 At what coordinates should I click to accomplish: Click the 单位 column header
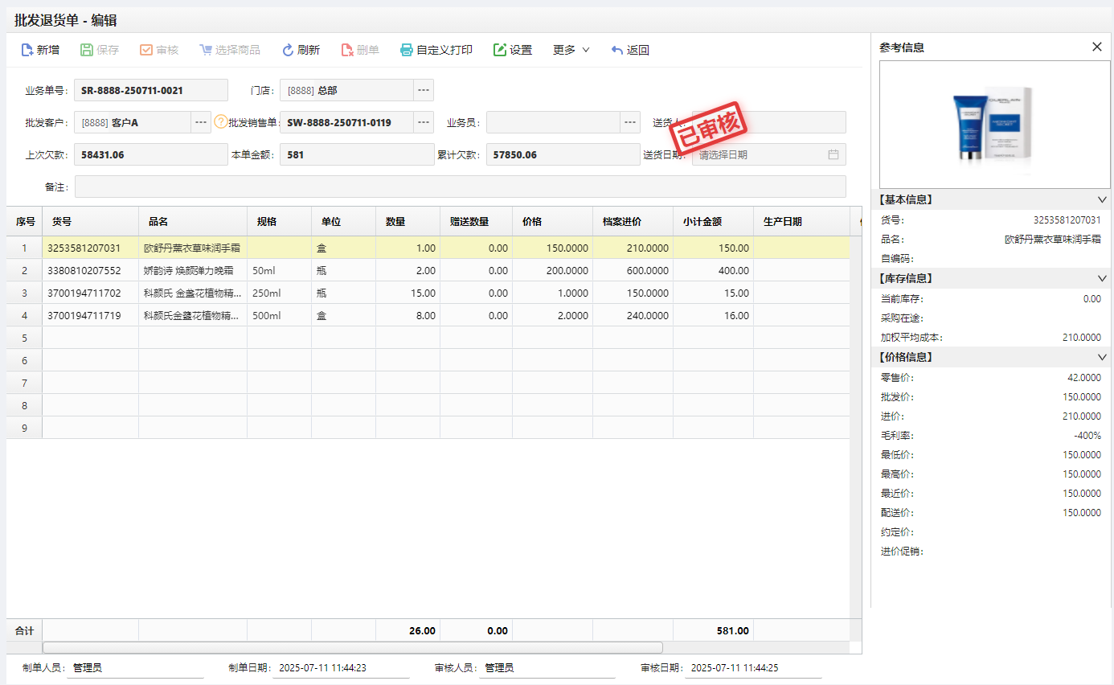pyautogui.click(x=344, y=222)
